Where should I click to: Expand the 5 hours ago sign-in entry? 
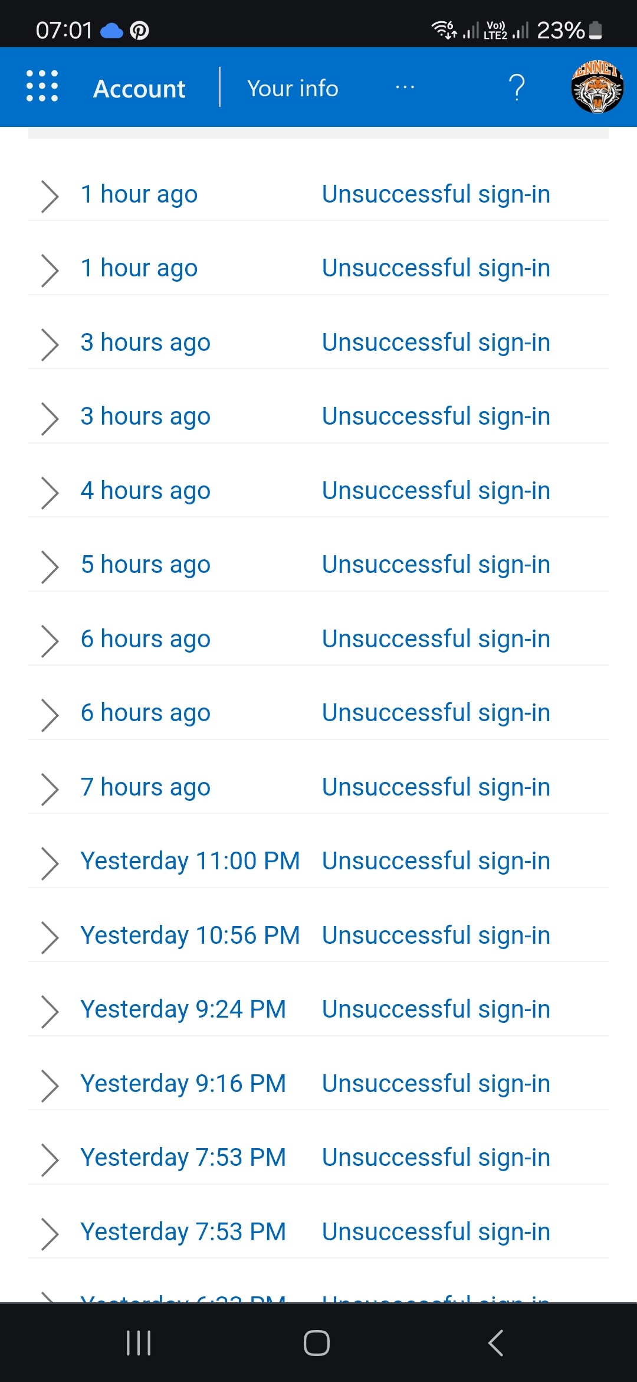tap(318, 565)
